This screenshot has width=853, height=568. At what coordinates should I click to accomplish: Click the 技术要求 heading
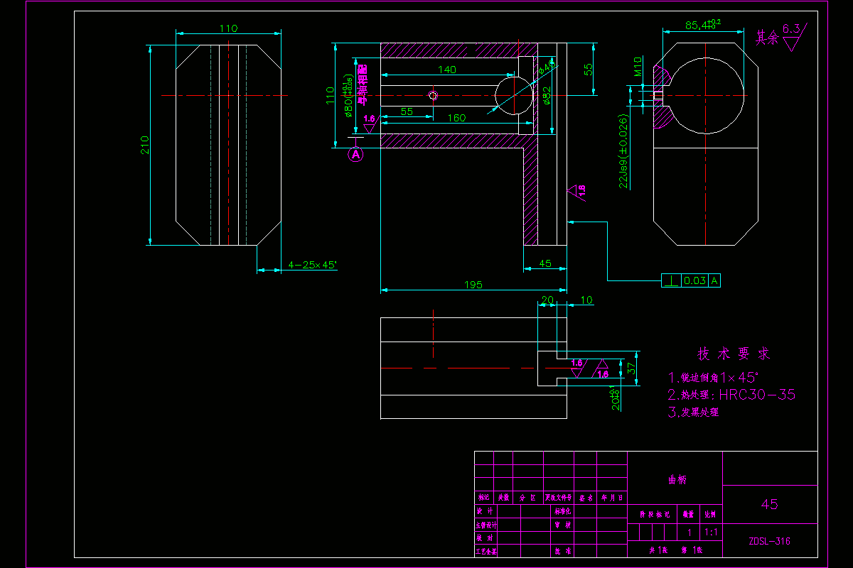tap(734, 354)
